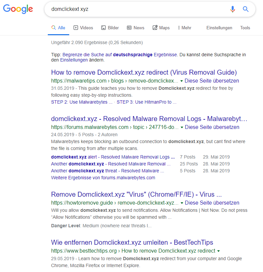
Task: Open Einstellungen menu
Action: (219, 28)
